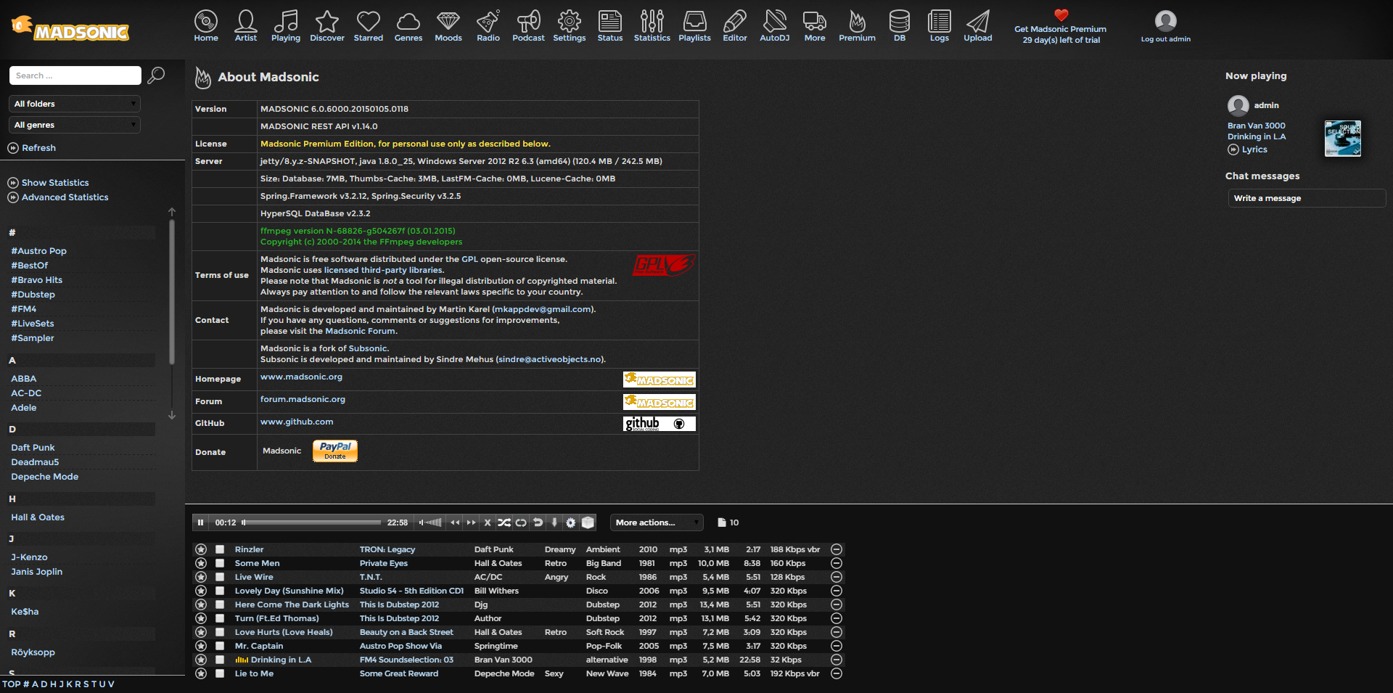Toggle repeat in the player bar

521,522
